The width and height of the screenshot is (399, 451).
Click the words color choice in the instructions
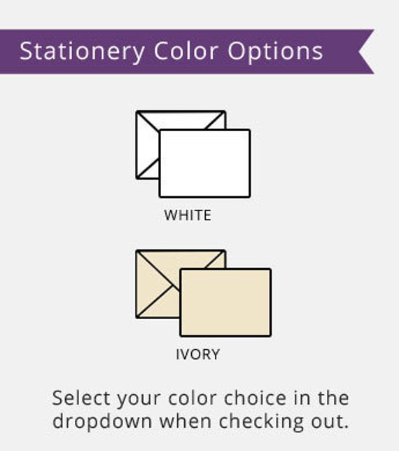tap(227, 398)
